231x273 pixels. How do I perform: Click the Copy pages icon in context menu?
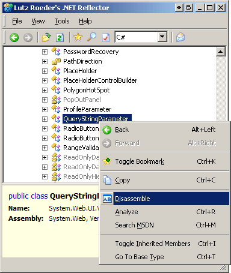point(107,180)
